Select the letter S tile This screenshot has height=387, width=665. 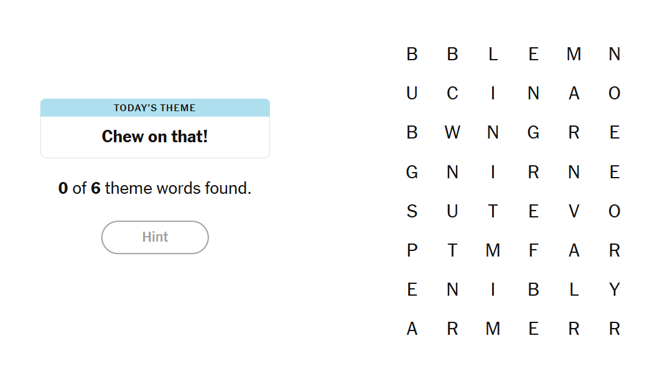pyautogui.click(x=412, y=211)
